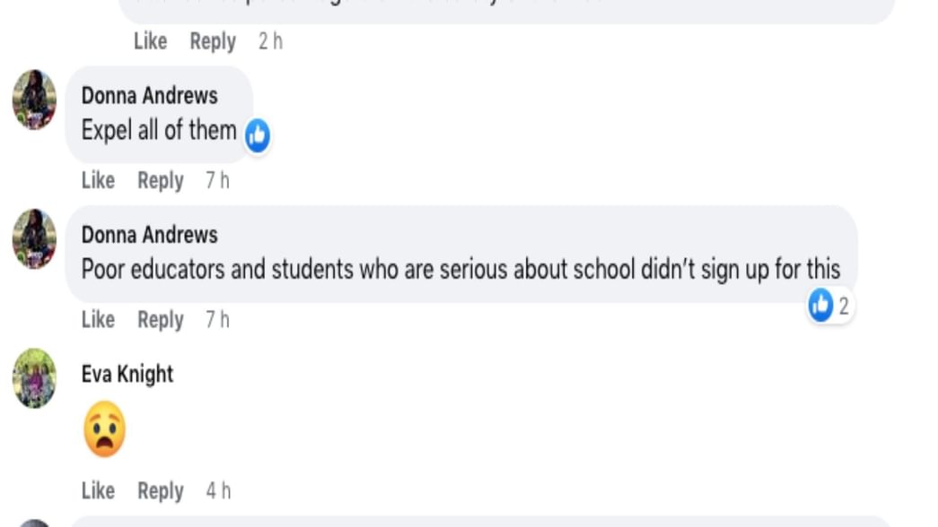The height and width of the screenshot is (527, 938).
Task: Open Donna Andrews' profile picture on the first comment
Action: (x=34, y=101)
